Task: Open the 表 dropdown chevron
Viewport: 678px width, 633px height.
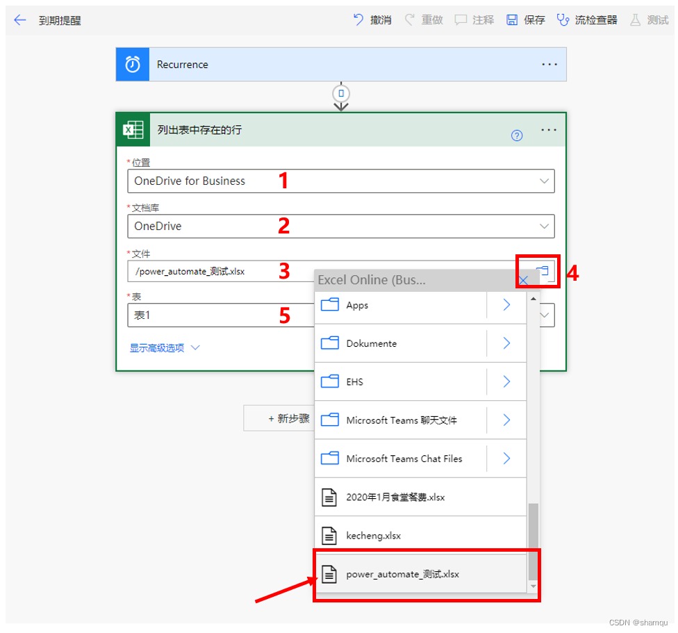Action: 545,315
